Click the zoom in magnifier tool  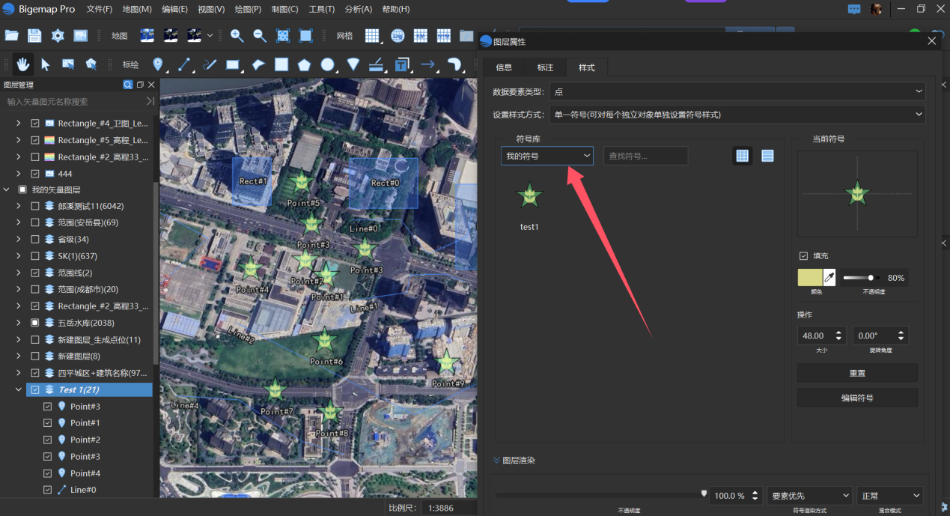tap(237, 35)
